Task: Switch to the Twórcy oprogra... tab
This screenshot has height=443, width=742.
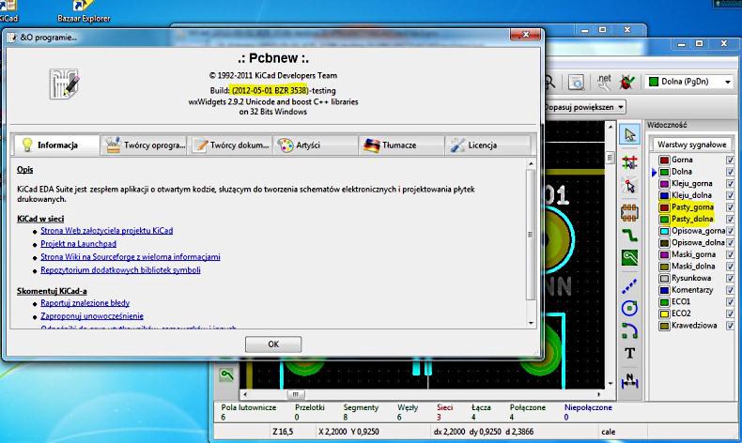Action: [145, 145]
